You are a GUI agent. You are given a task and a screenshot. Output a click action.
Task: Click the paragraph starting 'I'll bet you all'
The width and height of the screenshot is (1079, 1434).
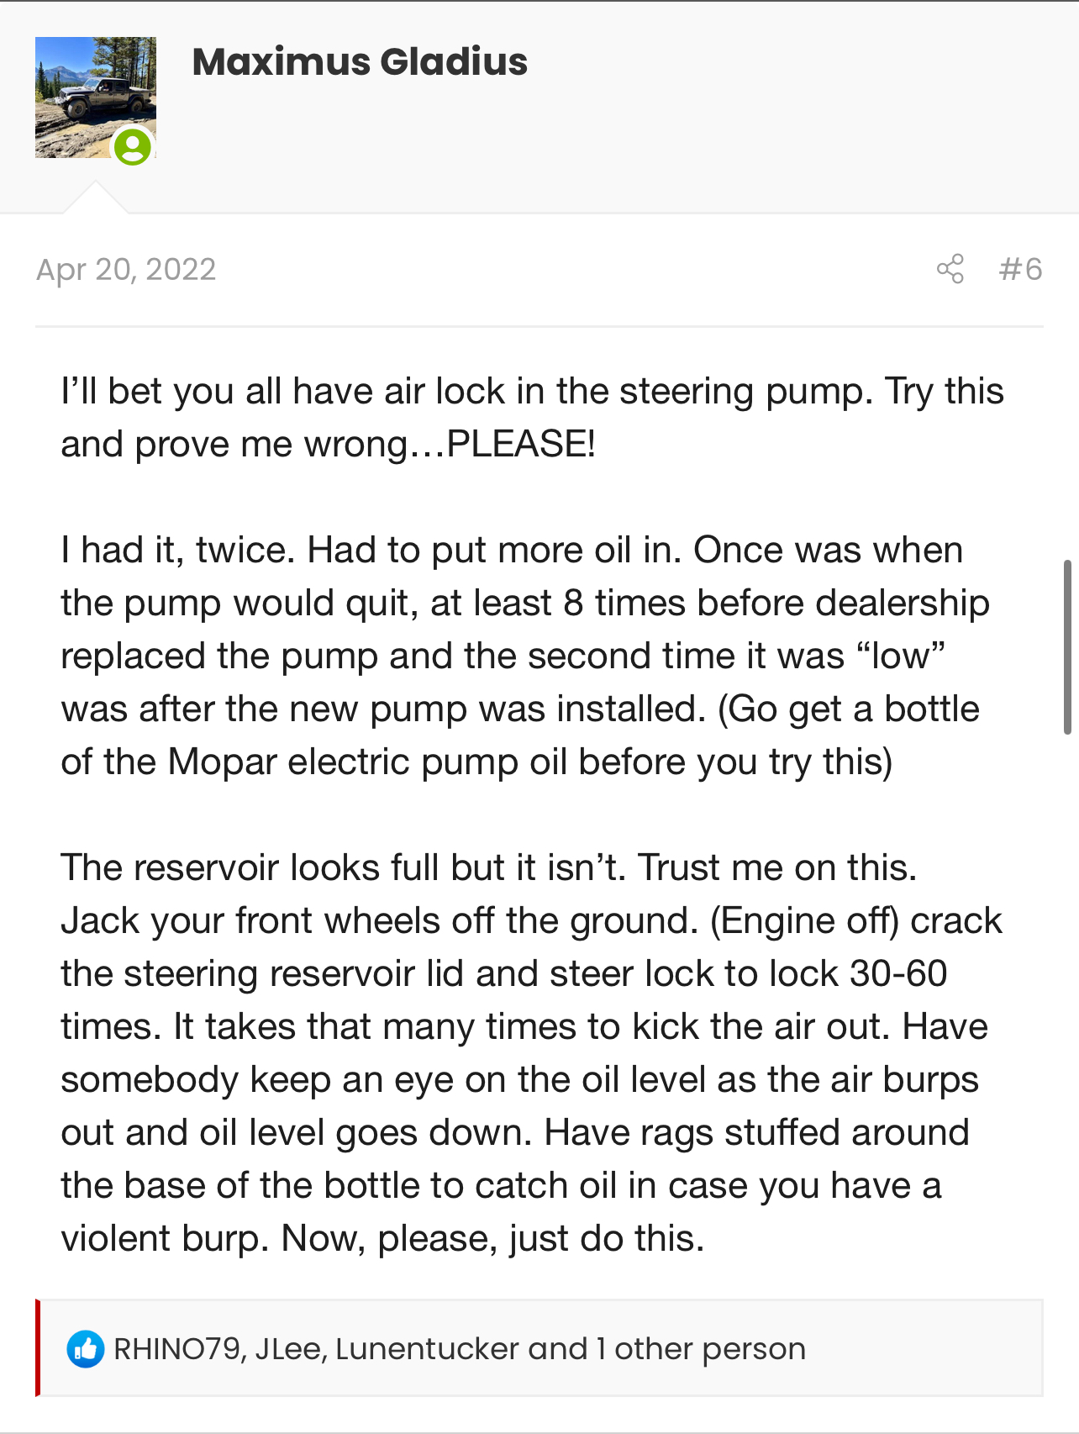pos(533,418)
